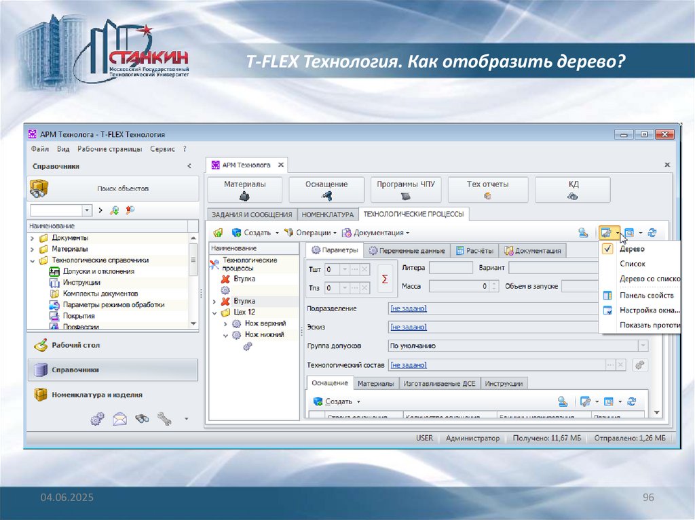Image resolution: width=695 pixels, height=520 pixels.
Task: Open the ? help menu
Action: coord(185,149)
